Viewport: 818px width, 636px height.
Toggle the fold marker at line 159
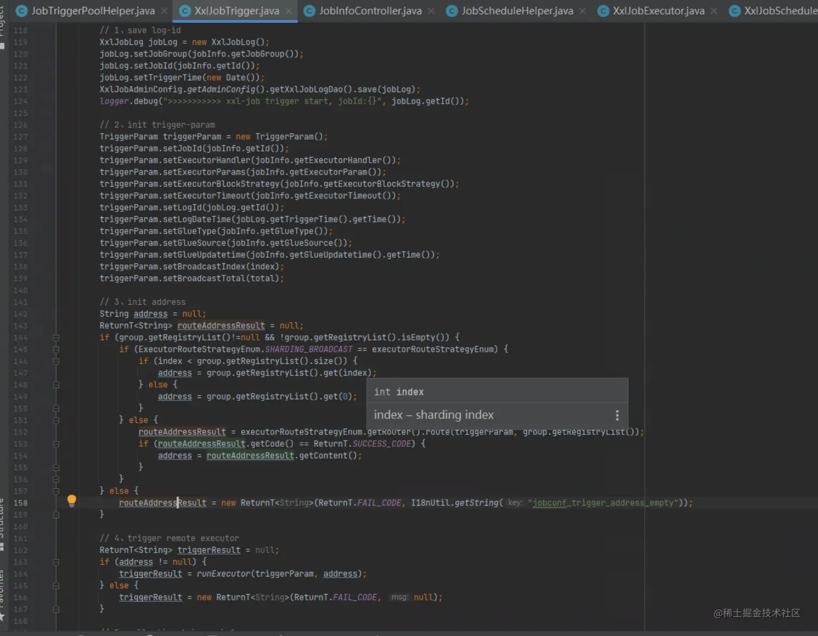point(56,515)
